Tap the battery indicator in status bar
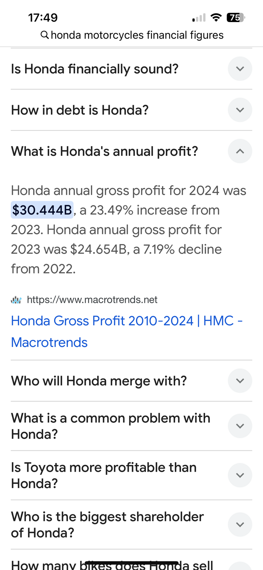The image size is (263, 570). [236, 17]
